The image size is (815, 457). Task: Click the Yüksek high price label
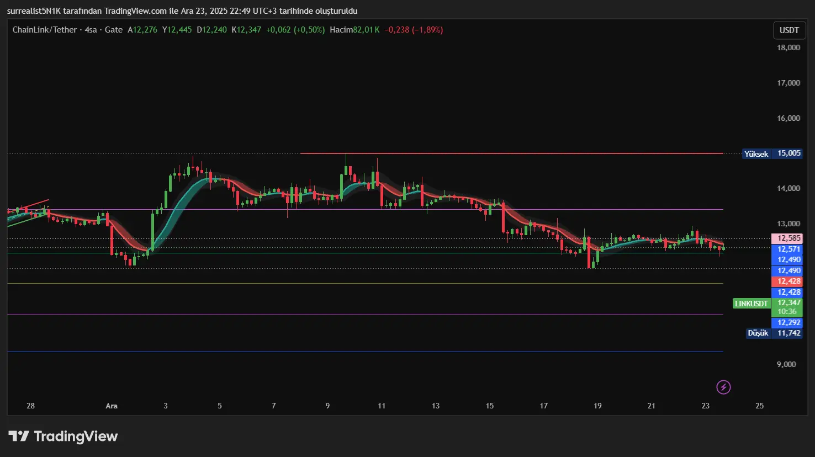point(756,154)
